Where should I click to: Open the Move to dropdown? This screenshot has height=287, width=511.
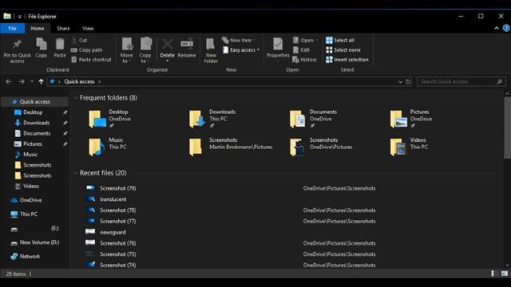click(126, 58)
